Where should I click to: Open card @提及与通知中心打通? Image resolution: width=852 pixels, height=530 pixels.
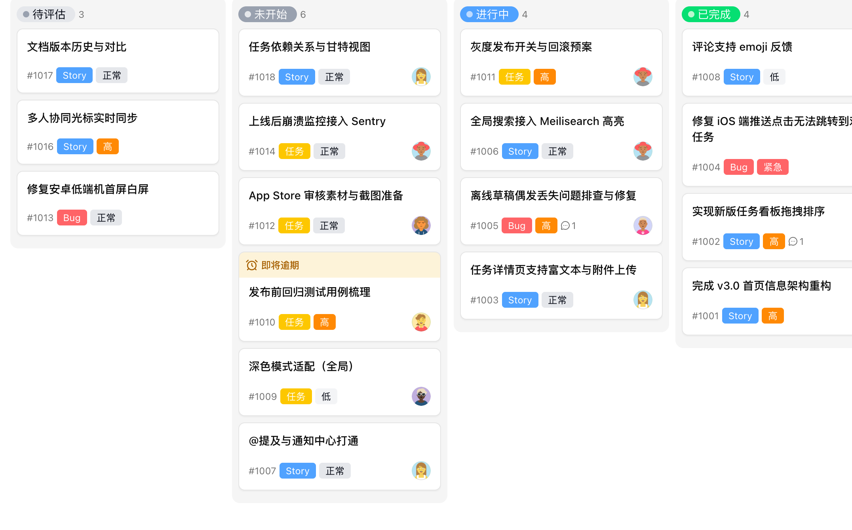340,456
